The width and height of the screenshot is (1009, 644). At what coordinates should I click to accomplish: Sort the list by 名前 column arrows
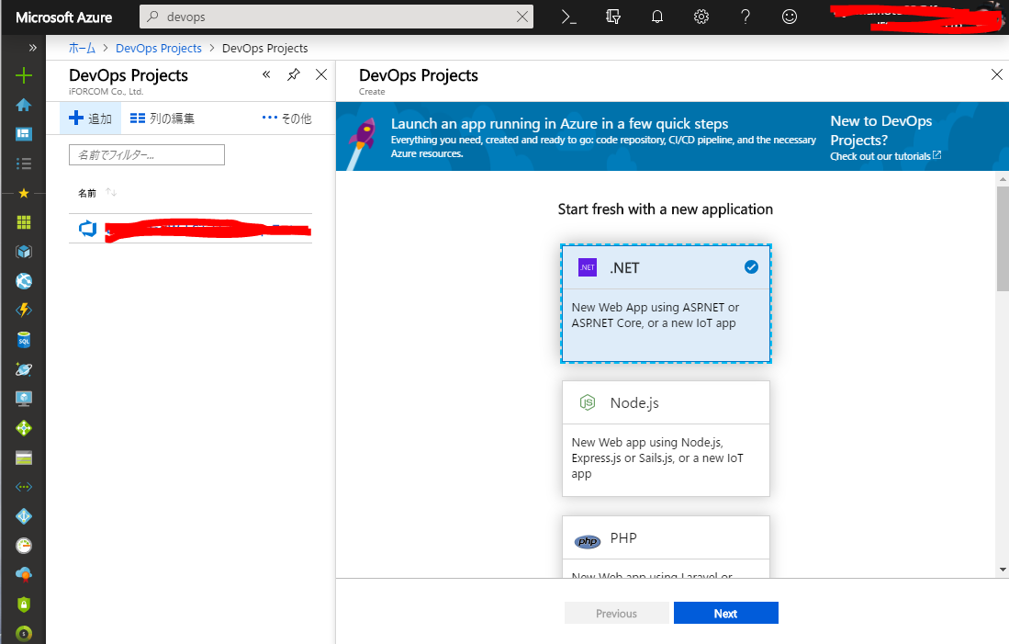(x=111, y=193)
